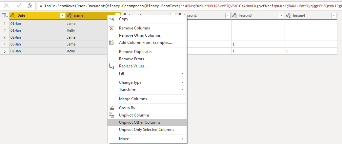Click the formula bar cancel X icon

click(x=7, y=6)
